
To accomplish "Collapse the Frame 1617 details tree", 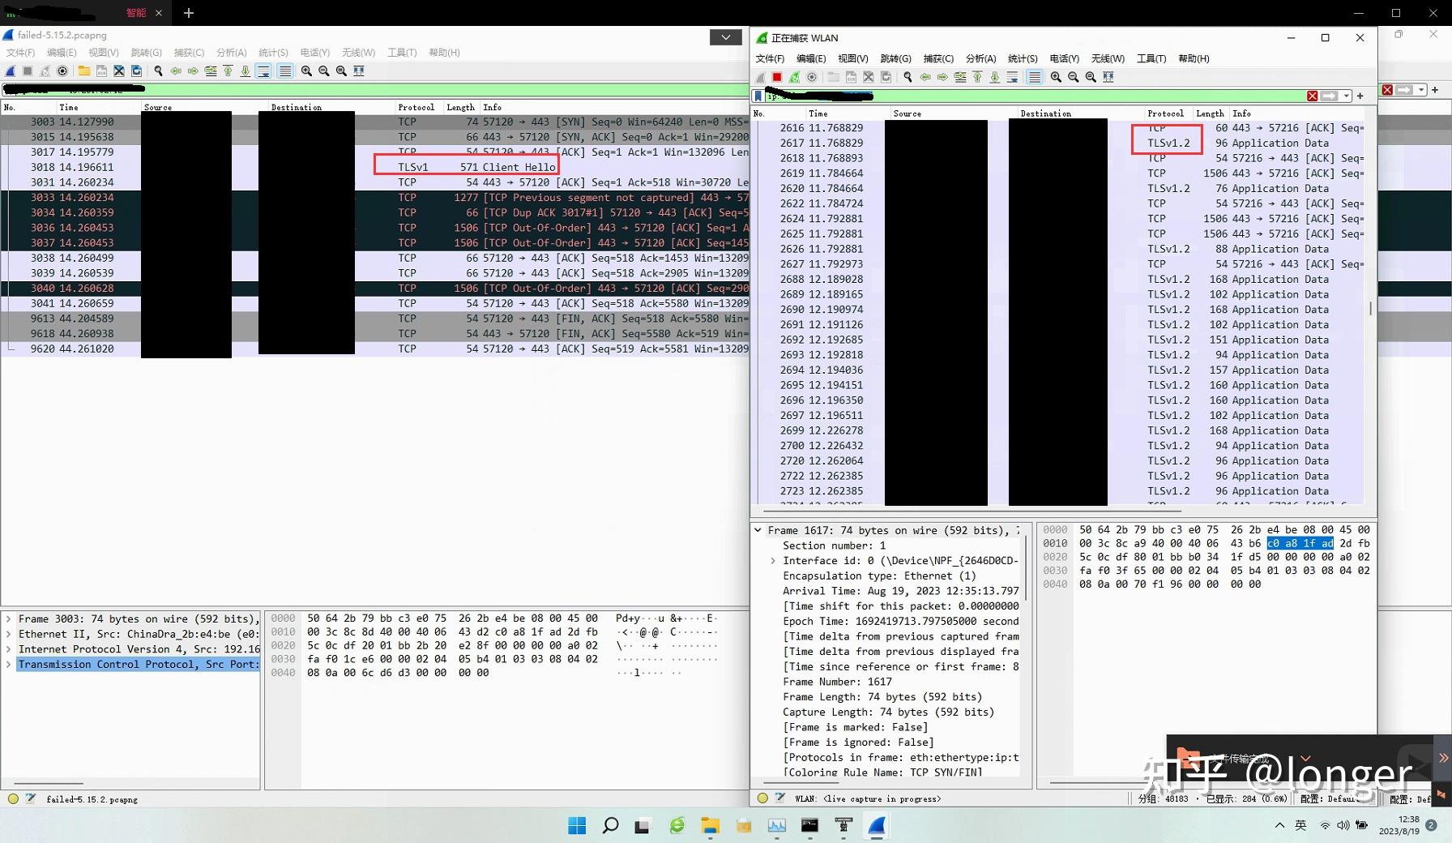I will [758, 530].
